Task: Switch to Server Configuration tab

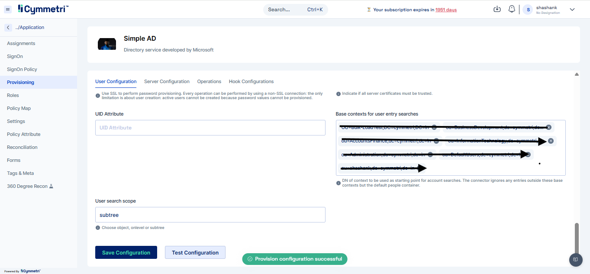Action: pos(167,81)
